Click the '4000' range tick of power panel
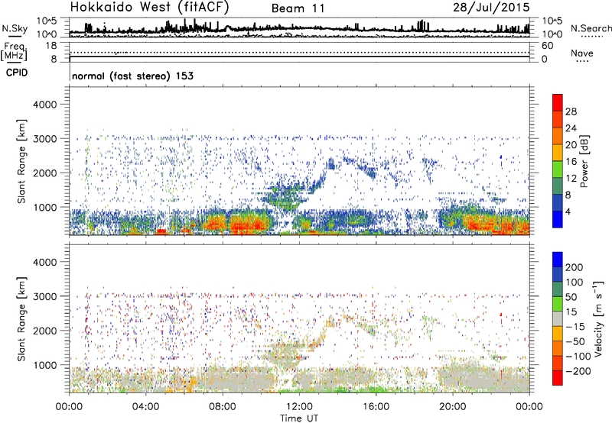This screenshot has height=423, width=612. pyautogui.click(x=44, y=105)
